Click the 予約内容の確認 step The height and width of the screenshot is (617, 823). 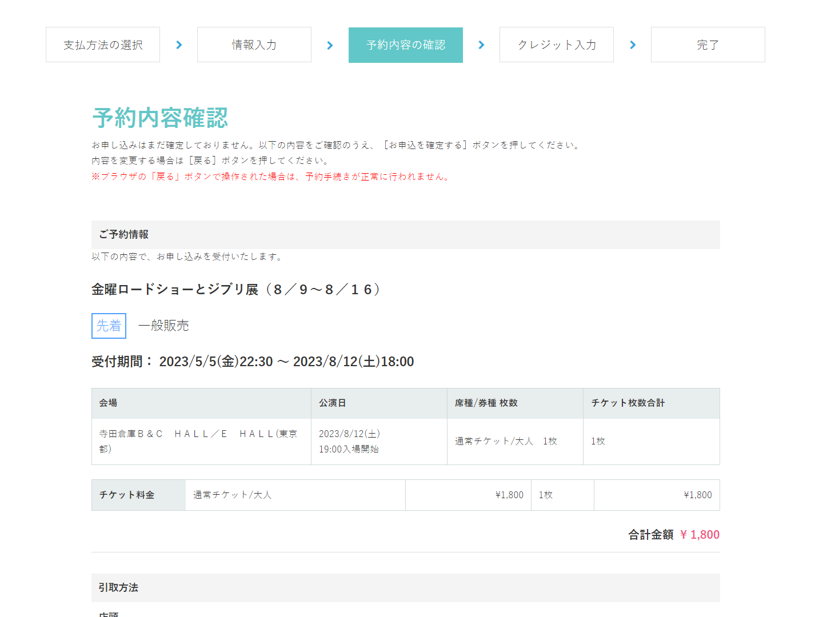point(406,45)
